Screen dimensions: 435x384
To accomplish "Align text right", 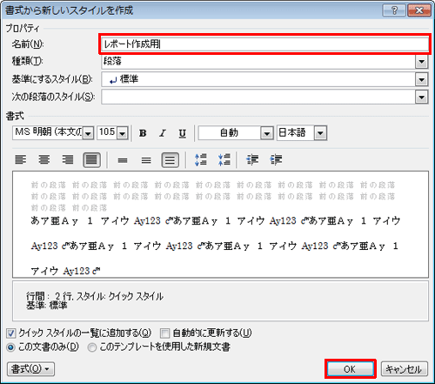I will 68,159.
